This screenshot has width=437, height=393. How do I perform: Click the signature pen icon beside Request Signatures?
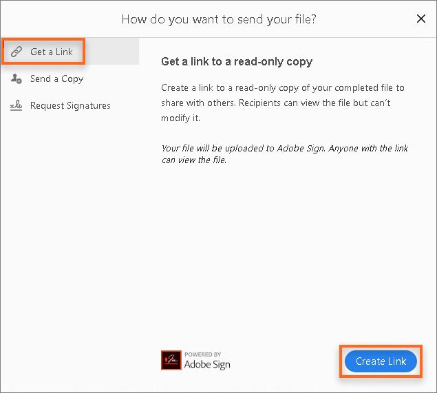17,106
